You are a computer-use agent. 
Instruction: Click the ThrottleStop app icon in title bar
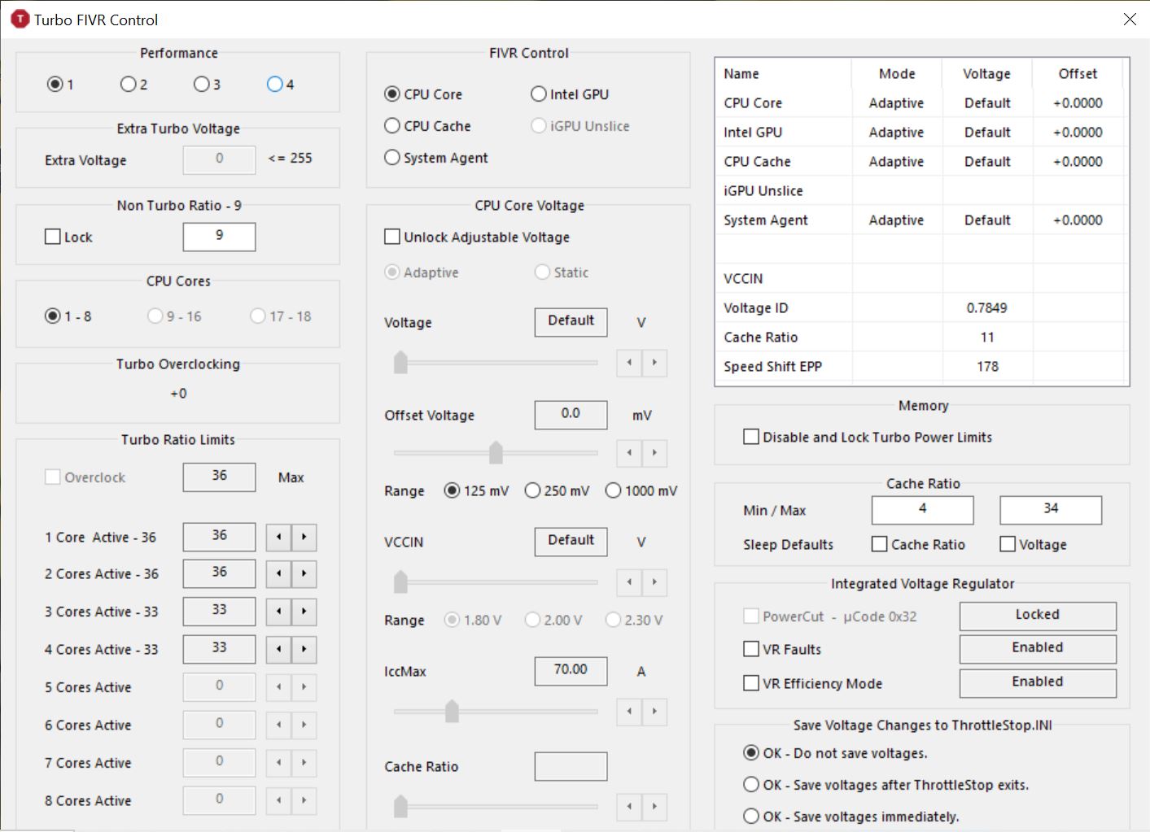click(x=20, y=20)
